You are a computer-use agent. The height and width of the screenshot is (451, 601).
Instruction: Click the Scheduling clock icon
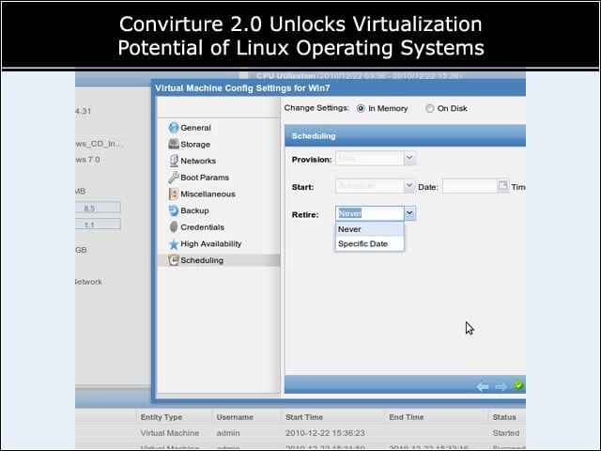click(174, 260)
